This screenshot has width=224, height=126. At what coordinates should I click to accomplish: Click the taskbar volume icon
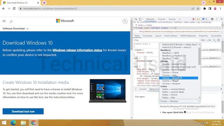[207, 123]
